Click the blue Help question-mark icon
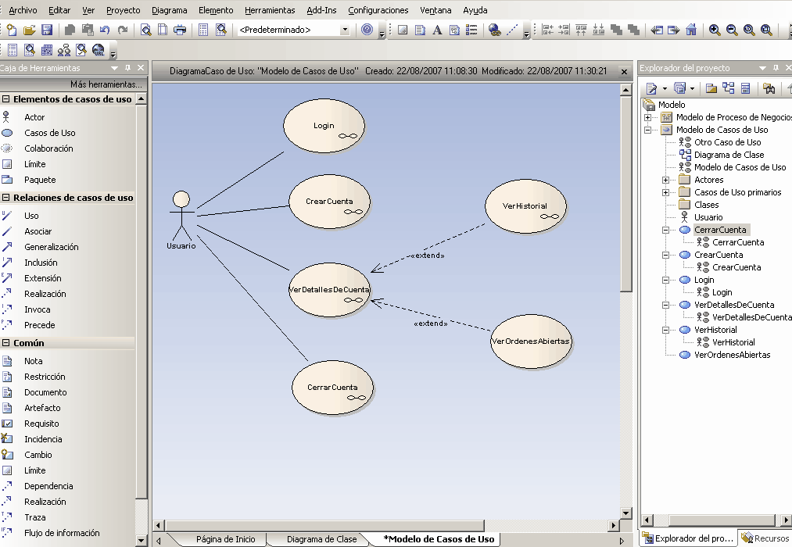The image size is (792, 547). (x=367, y=30)
